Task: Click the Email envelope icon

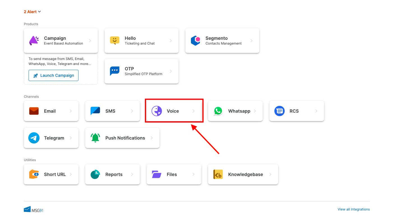Action: (34, 111)
